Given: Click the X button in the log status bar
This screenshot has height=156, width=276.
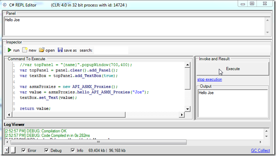Looking at the screenshot, I should pos(6,150).
